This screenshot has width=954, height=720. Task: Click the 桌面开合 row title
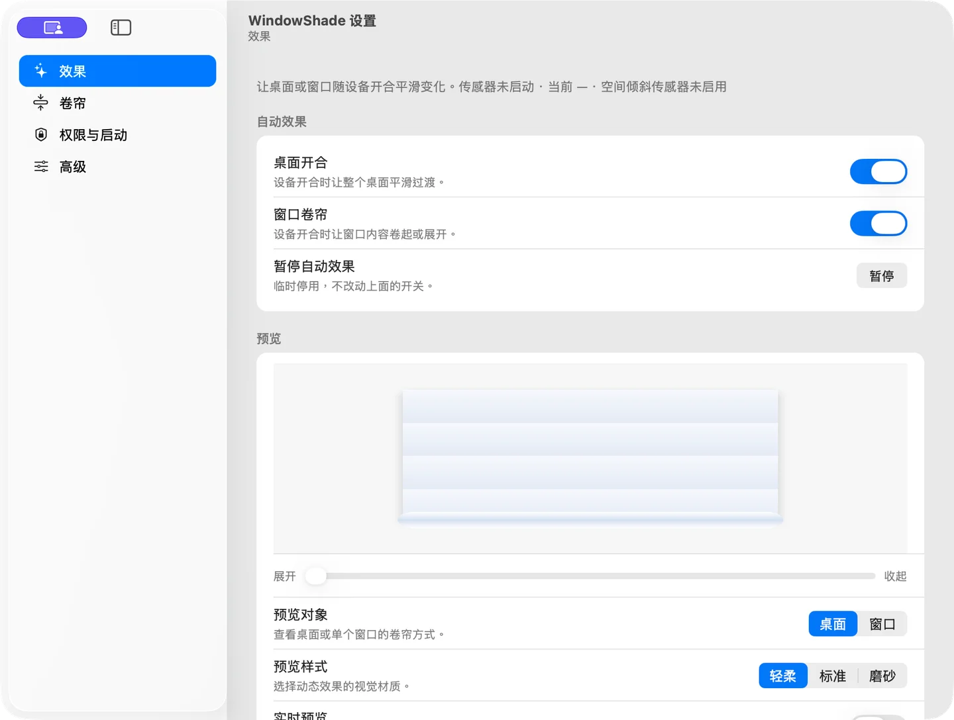pyautogui.click(x=301, y=163)
